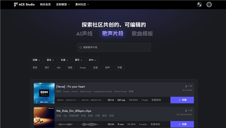Click the future house tag on Fix your heart
This screenshot has width=226, height=128.
click(x=120, y=91)
